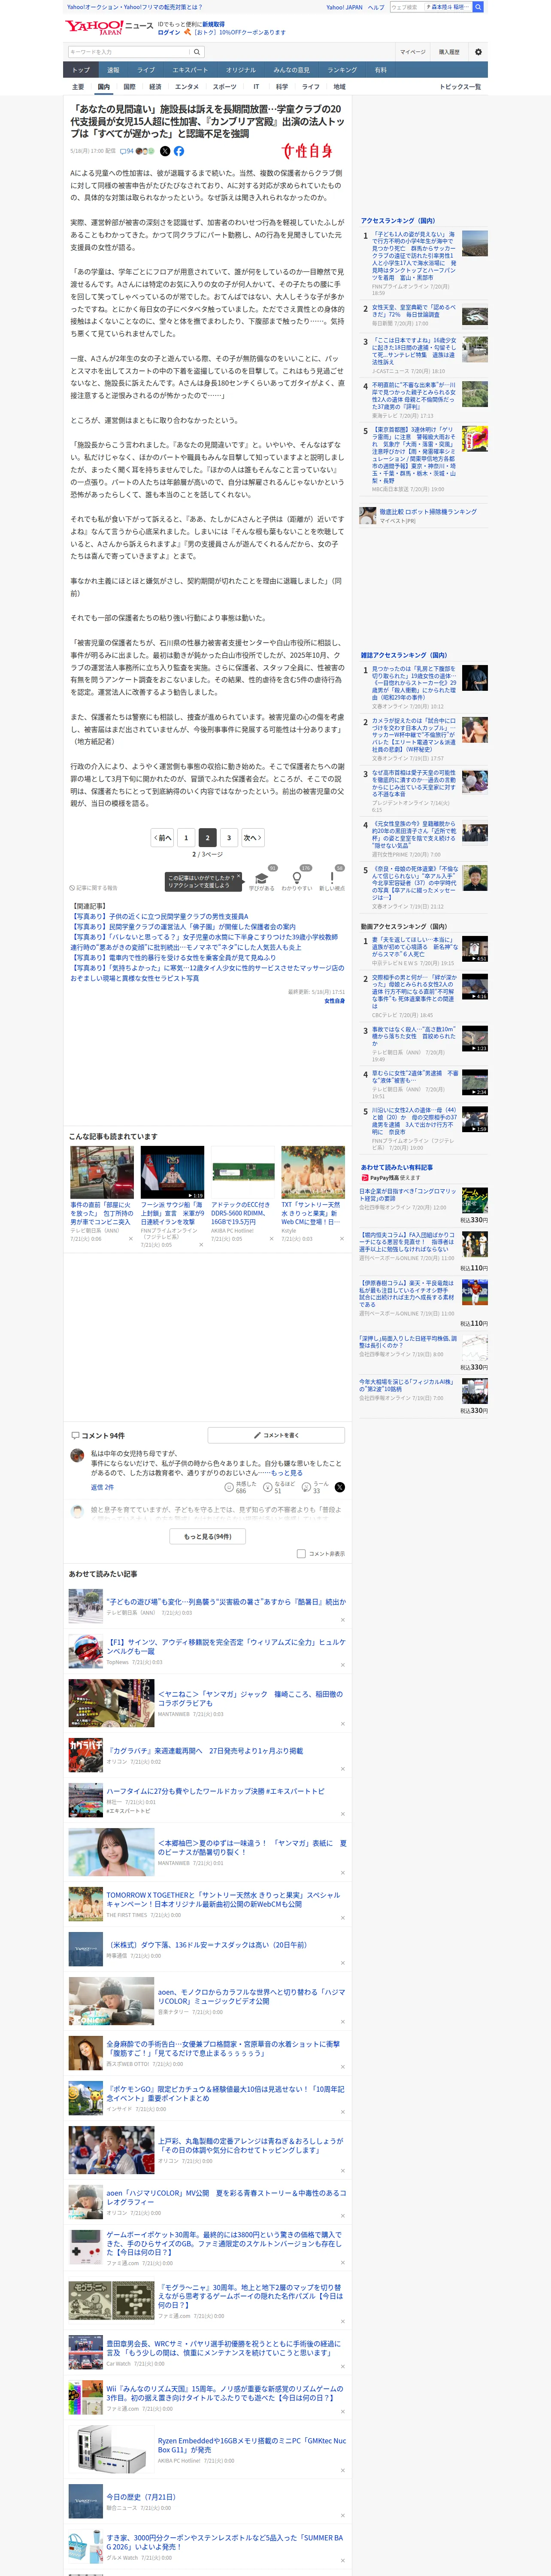
Task: Open the ヘルプ link in the top bar
Action: tap(375, 7)
